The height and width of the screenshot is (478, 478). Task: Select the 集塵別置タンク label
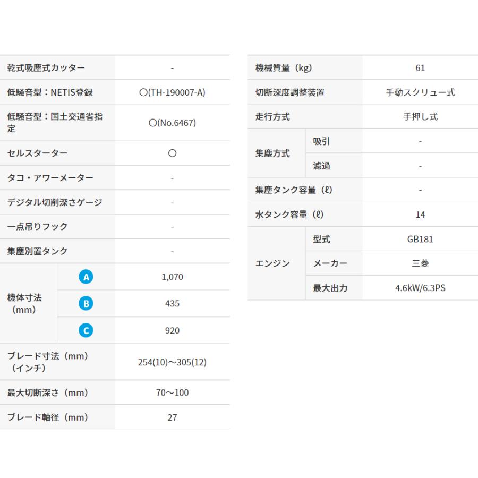[x=37, y=251]
